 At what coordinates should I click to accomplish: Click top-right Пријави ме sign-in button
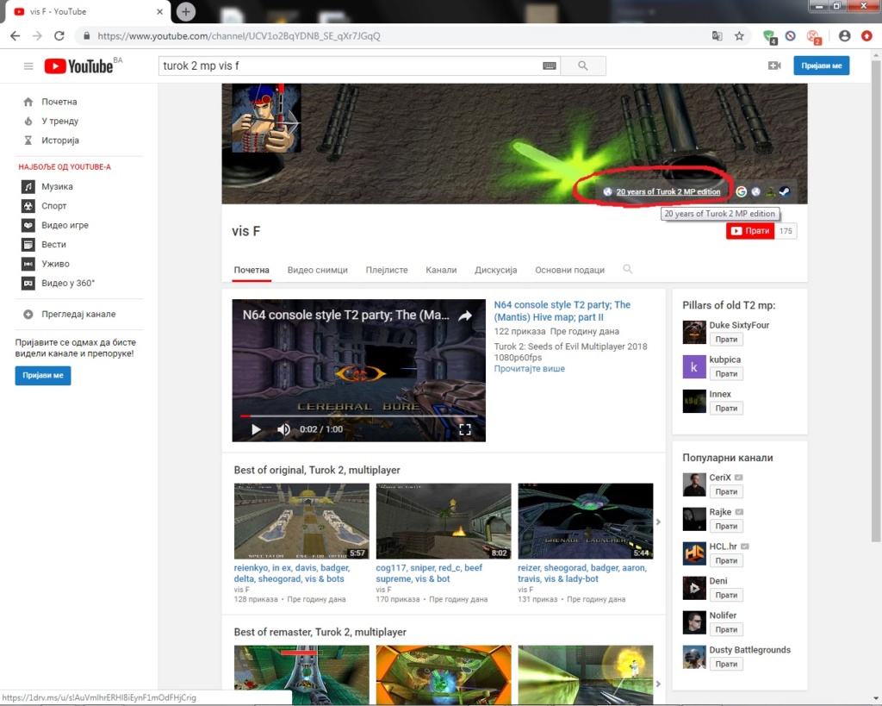pos(821,66)
